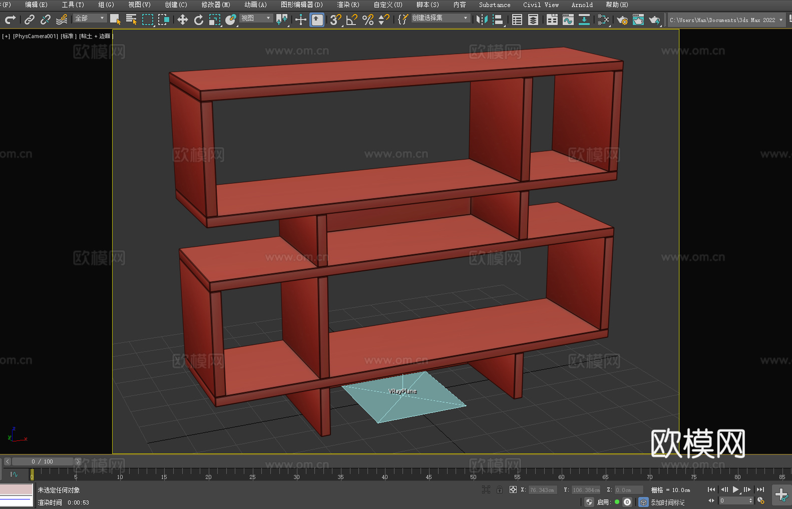The image size is (792, 509).
Task: Select the Link tool chain icon
Action: pos(29,20)
